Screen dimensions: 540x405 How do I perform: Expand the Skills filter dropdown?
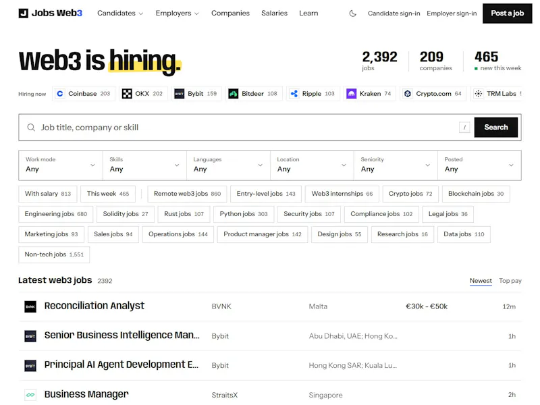[x=144, y=165]
